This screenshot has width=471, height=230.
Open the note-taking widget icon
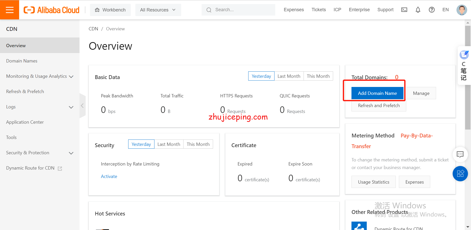pyautogui.click(x=464, y=55)
